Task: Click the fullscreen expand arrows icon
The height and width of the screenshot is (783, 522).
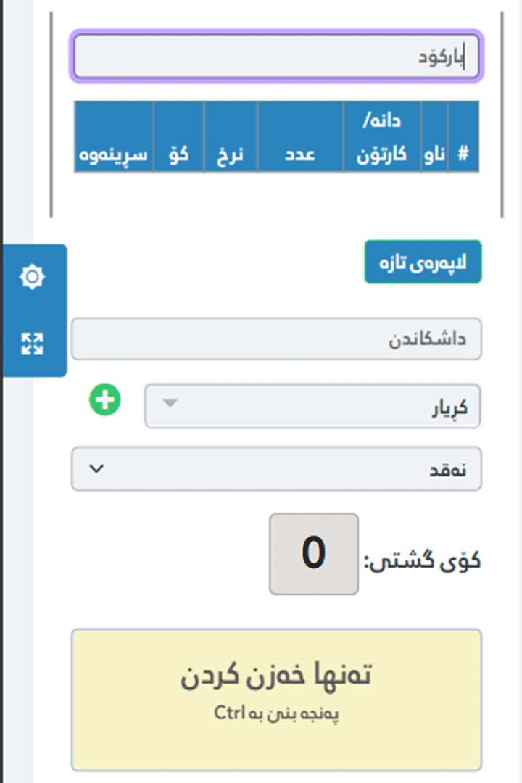Action: coord(33,344)
